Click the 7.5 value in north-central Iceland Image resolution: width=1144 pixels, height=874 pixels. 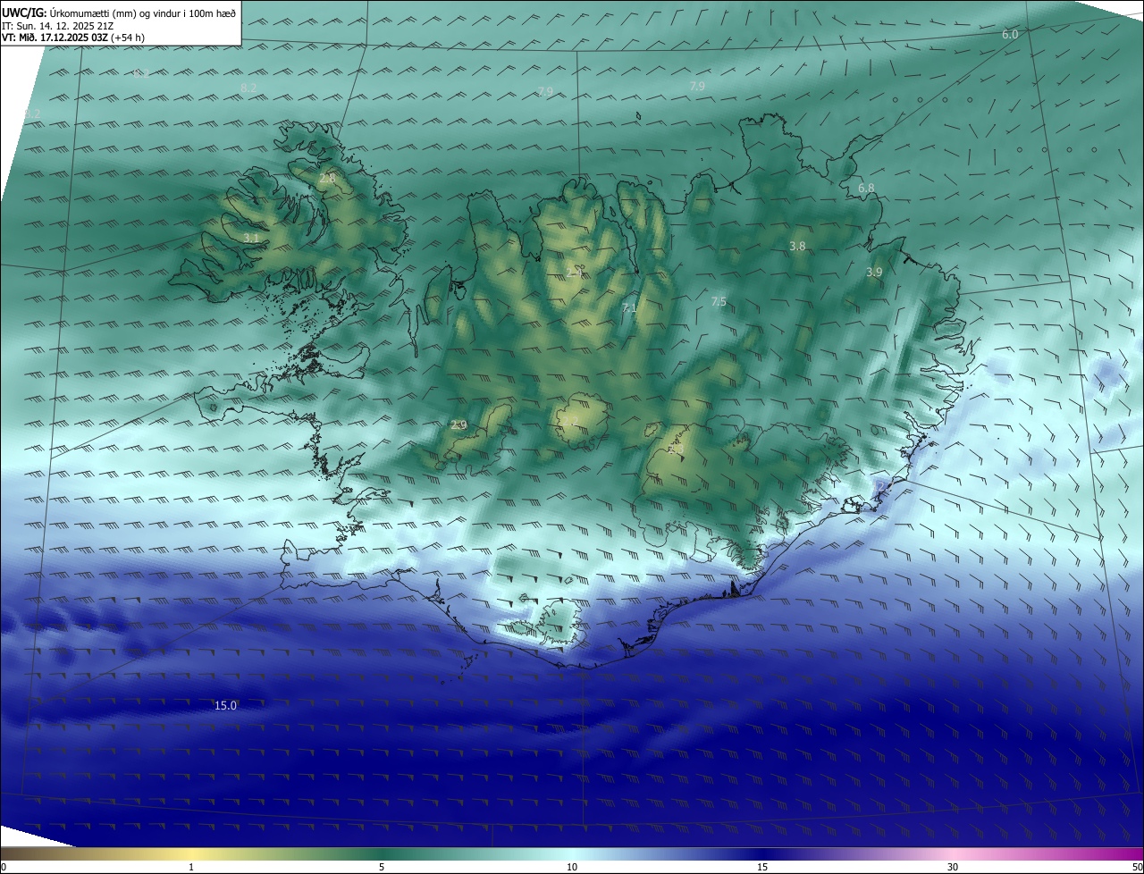719,302
